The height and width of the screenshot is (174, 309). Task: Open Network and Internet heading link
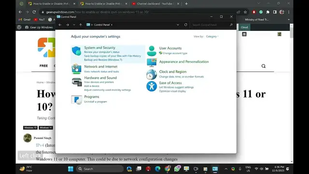101,67
